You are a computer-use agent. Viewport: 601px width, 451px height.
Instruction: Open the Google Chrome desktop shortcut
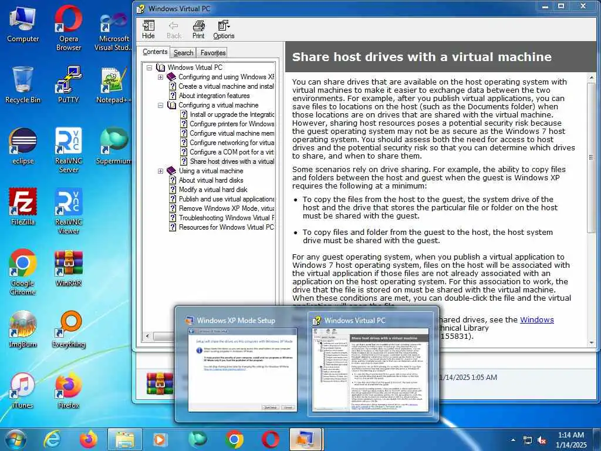[23, 272]
